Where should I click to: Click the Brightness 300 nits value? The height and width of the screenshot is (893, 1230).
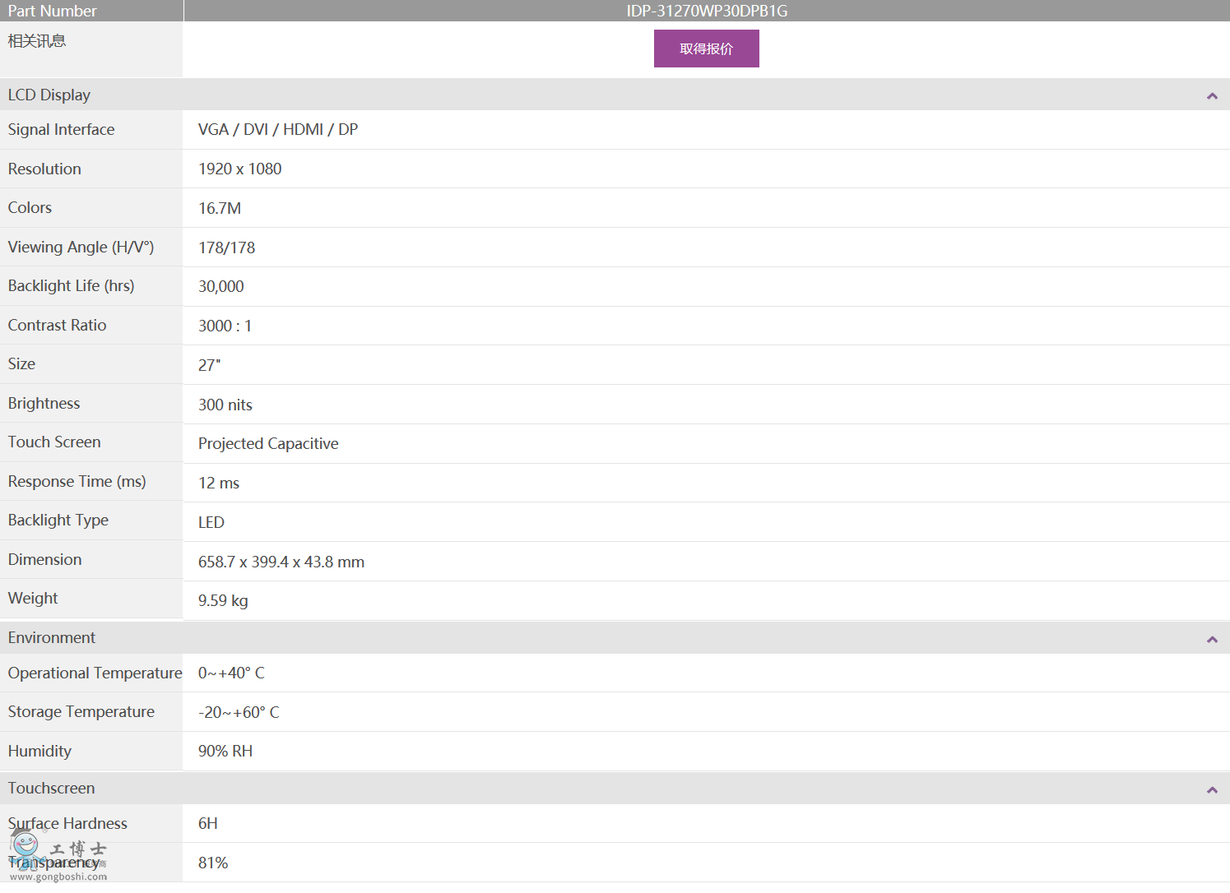coord(225,405)
